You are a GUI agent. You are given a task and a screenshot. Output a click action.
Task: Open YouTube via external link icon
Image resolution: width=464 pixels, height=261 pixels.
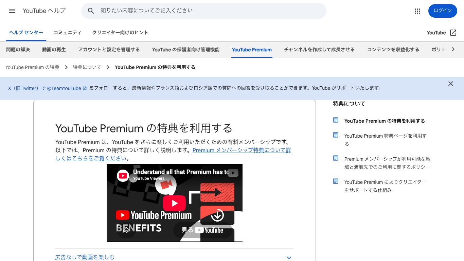[x=453, y=33]
